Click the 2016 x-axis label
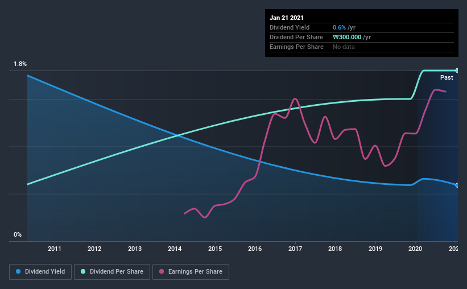This screenshot has width=467, height=289. [255, 249]
